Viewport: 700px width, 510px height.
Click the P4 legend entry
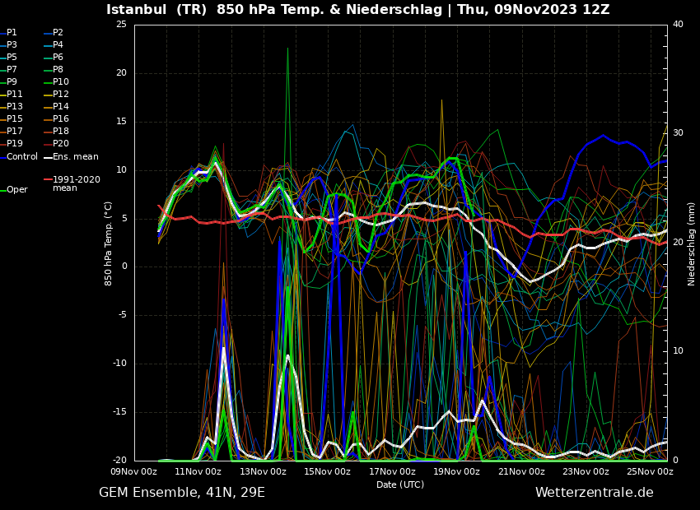click(x=54, y=45)
